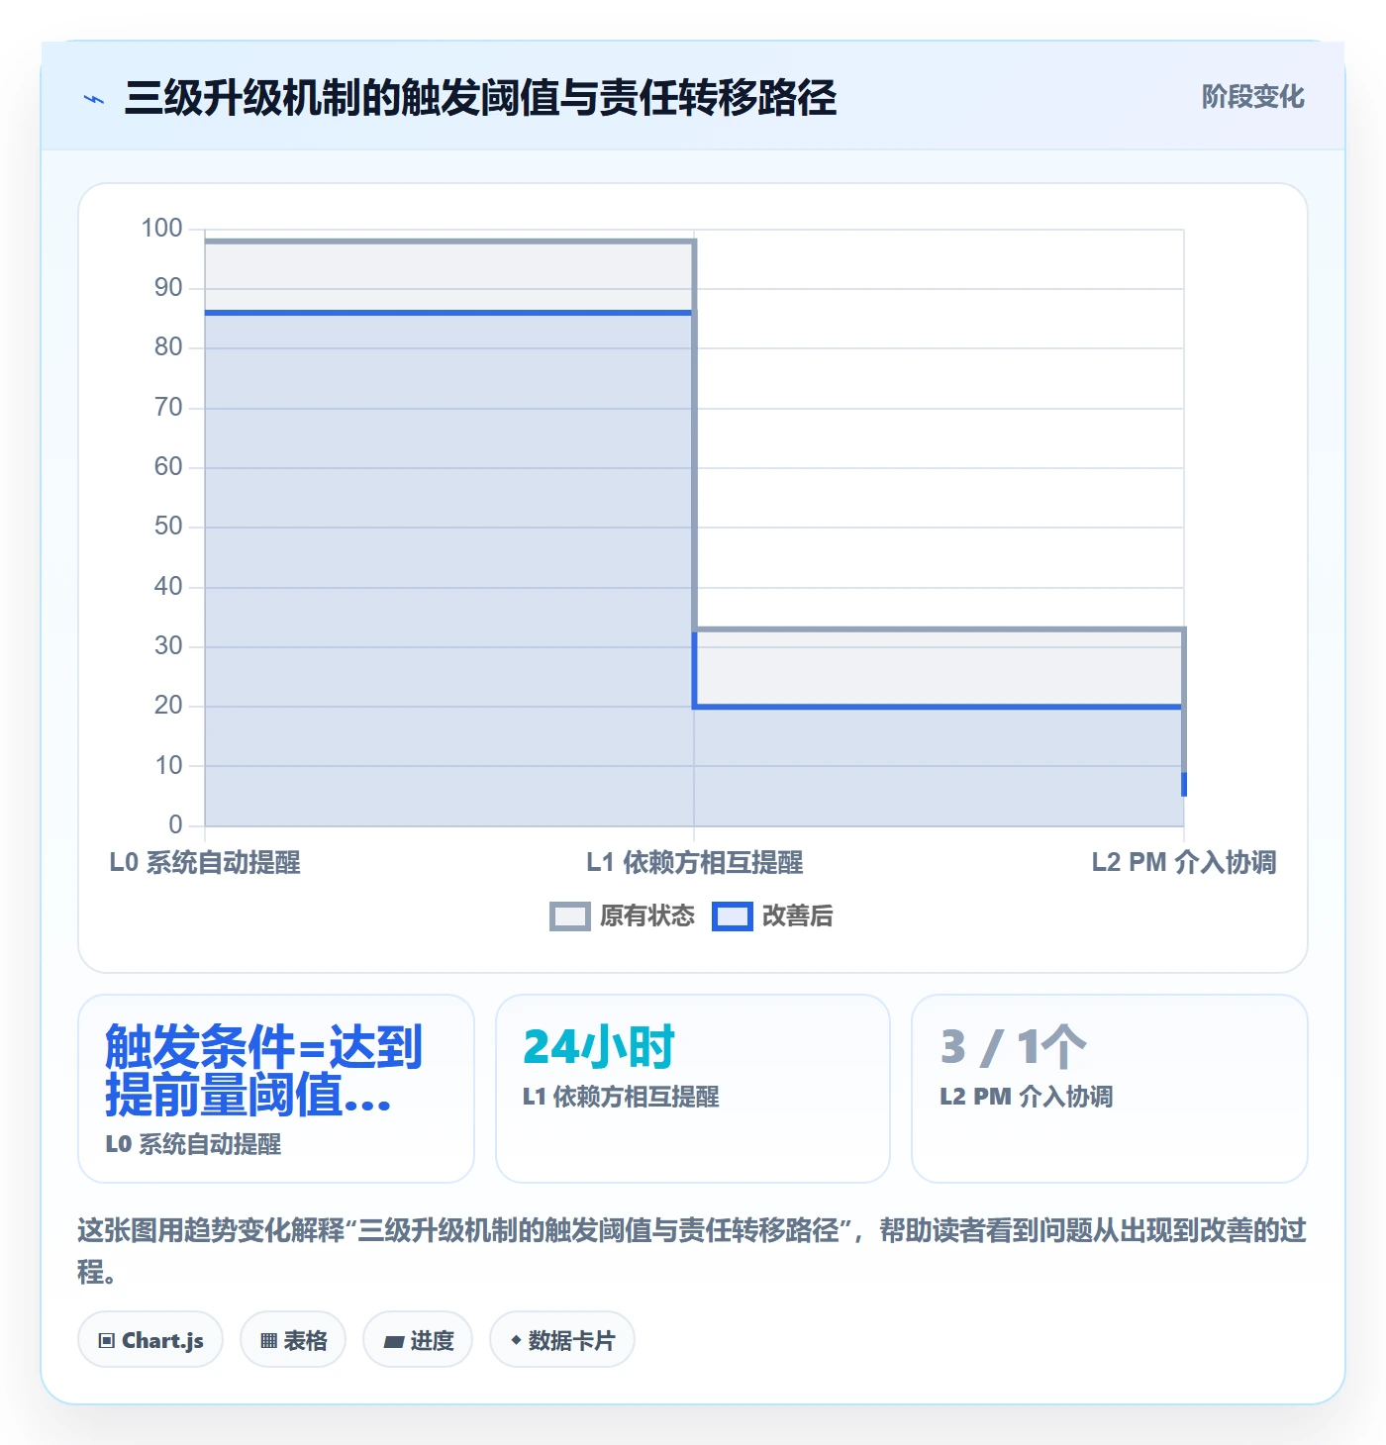Click the 50 value on the y-axis
Viewport: 1386px width, 1445px height.
(168, 527)
